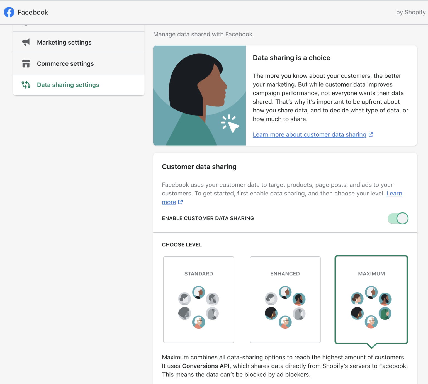This screenshot has height=384, width=428.
Task: Open Commerce settings menu item
Action: (79, 63)
